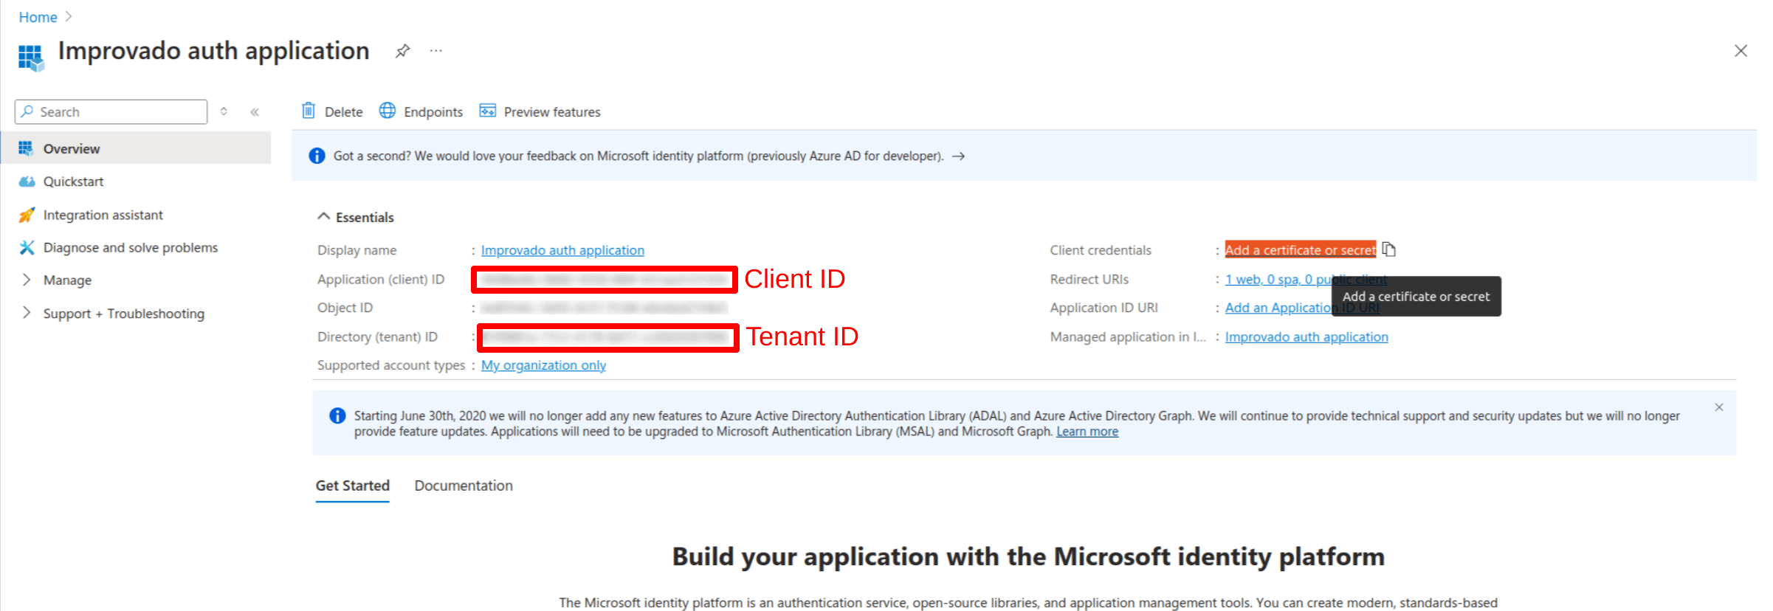This screenshot has width=1773, height=611.
Task: Click Add a certificate or secret link
Action: point(1300,250)
